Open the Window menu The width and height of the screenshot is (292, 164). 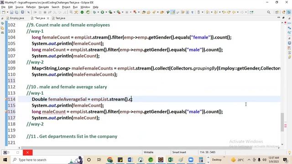(x=85, y=7)
